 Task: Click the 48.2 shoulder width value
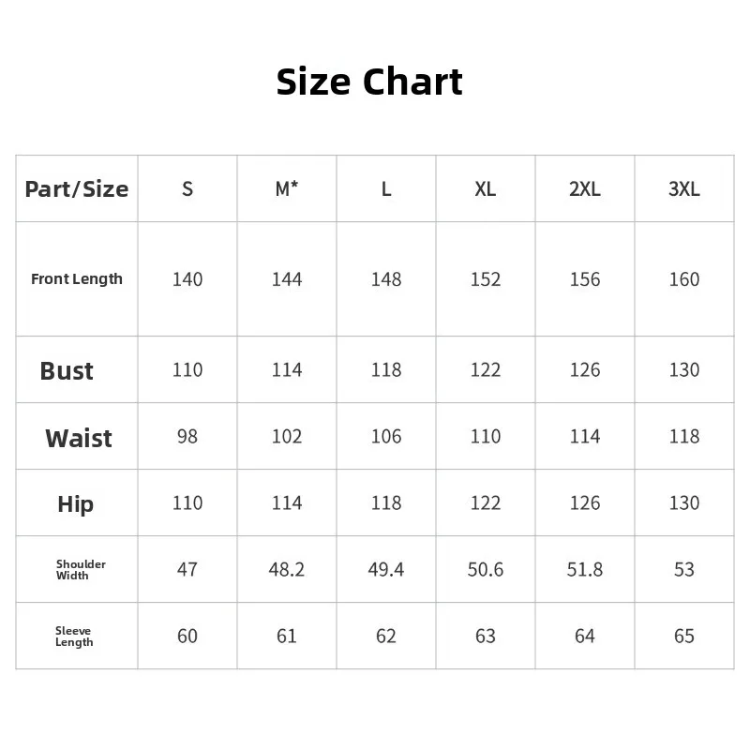coord(287,569)
